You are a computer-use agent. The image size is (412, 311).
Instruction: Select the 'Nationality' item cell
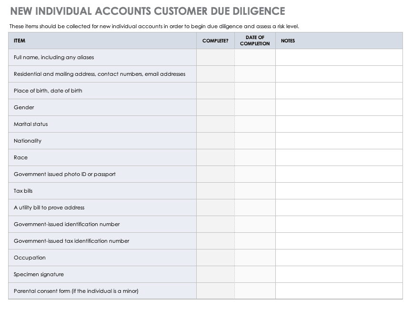(102, 141)
